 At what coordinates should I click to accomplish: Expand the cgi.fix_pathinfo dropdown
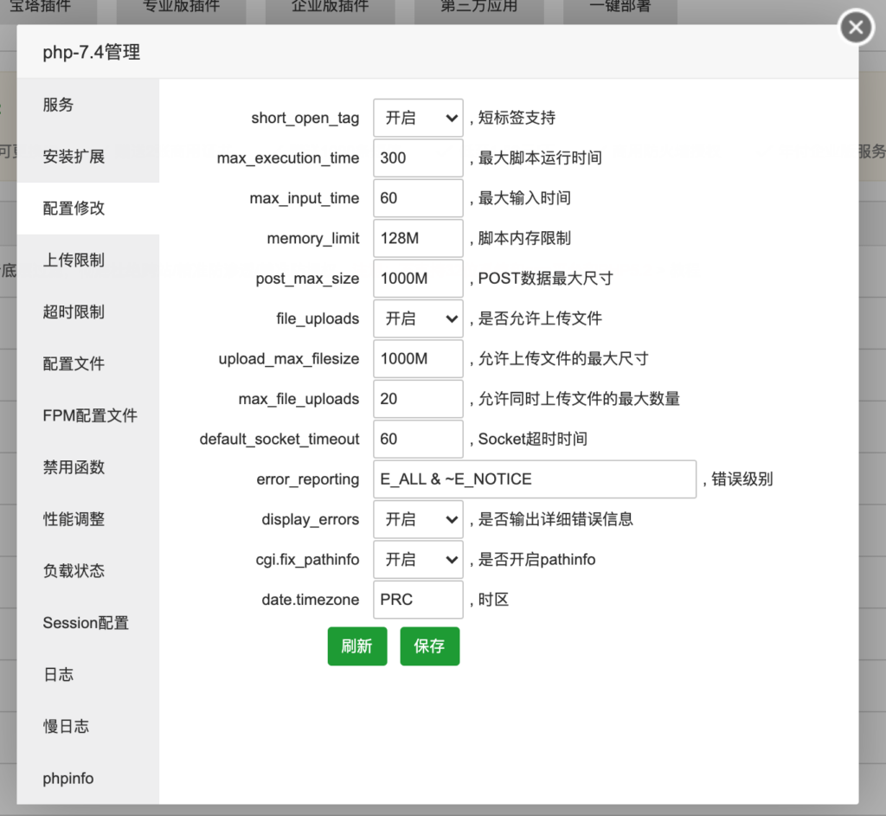pyautogui.click(x=418, y=560)
